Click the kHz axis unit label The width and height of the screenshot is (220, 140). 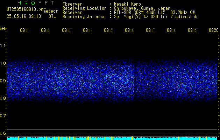click(3, 29)
